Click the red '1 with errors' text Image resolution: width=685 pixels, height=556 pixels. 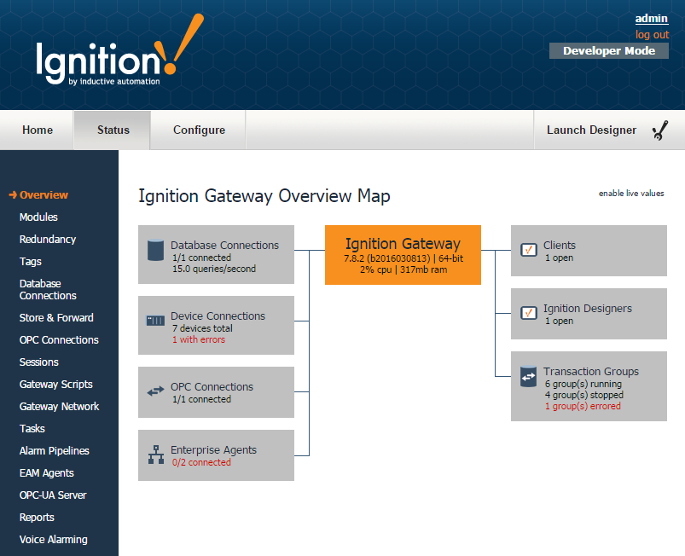(x=199, y=339)
